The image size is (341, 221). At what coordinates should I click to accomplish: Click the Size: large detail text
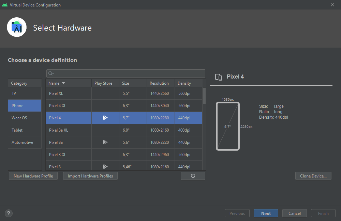click(271, 106)
